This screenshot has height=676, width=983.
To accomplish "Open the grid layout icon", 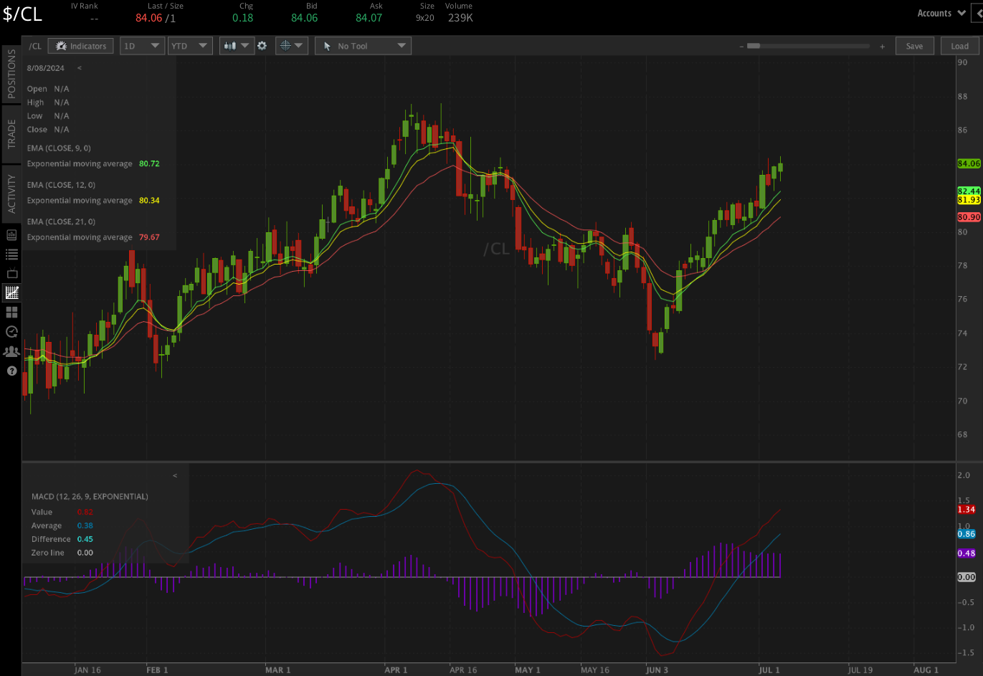I will coord(11,312).
